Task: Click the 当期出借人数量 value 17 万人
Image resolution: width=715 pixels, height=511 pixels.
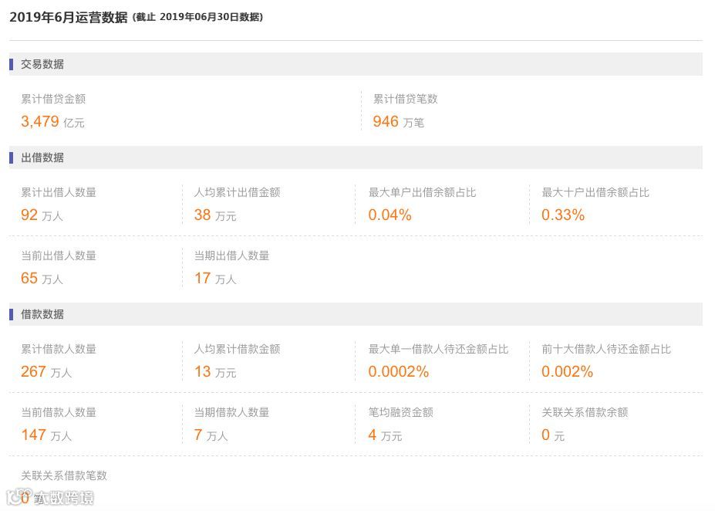Action: pyautogui.click(x=214, y=279)
